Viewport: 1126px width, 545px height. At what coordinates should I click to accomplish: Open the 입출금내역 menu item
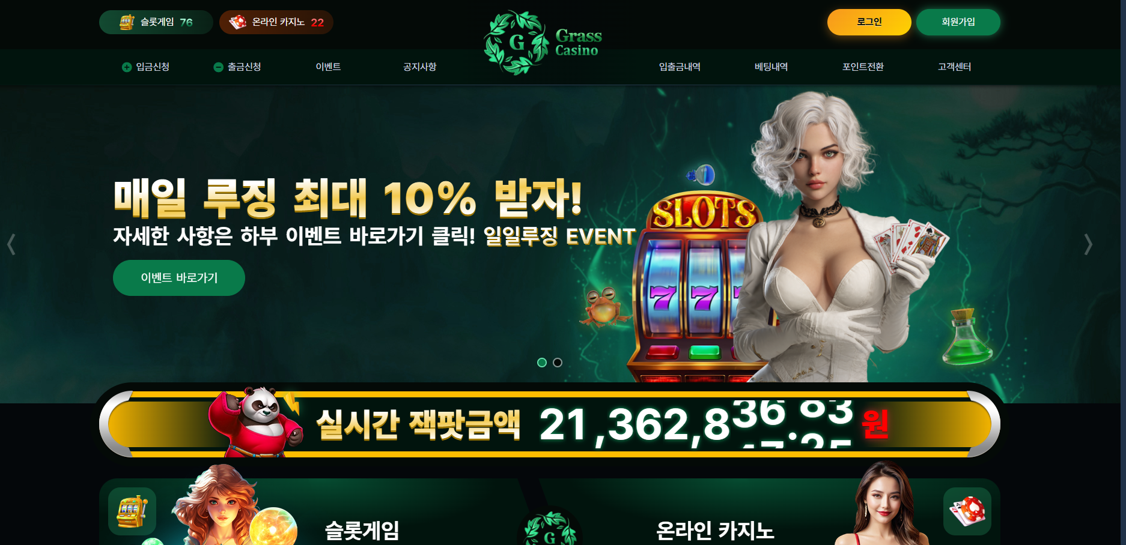[680, 67]
